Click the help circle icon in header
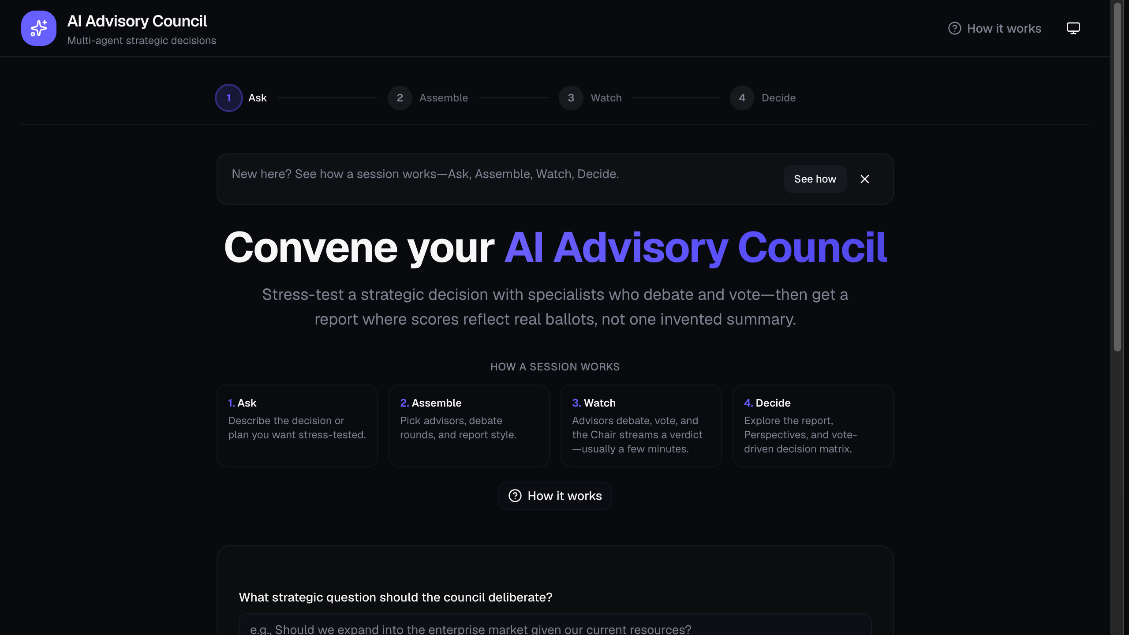 click(954, 28)
